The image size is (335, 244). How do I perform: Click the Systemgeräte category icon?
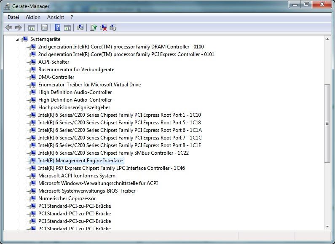coord(25,39)
